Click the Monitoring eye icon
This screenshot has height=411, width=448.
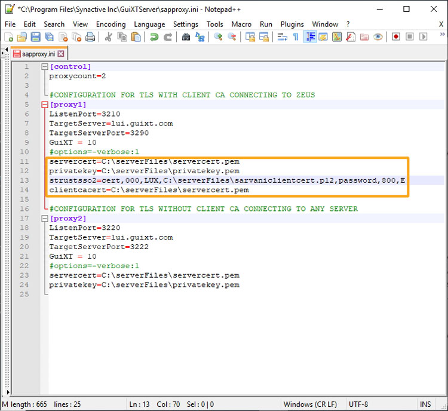[x=378, y=37]
